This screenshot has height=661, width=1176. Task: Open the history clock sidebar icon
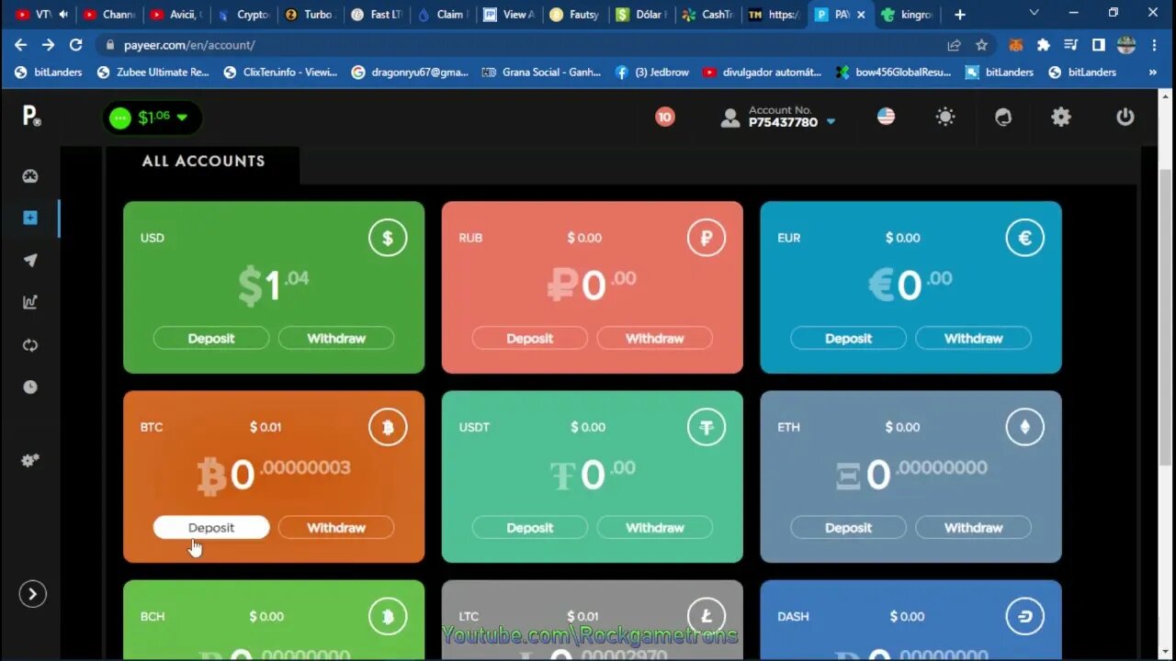30,387
